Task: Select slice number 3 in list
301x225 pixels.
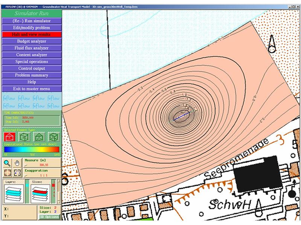Action: [x=54, y=189]
